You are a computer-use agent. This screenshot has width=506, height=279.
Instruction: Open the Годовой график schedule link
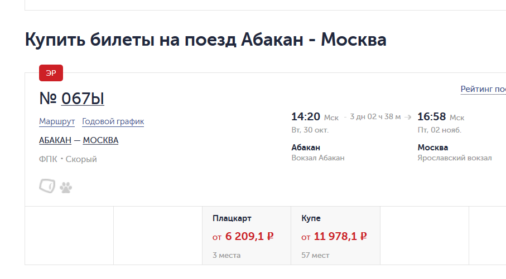click(113, 121)
